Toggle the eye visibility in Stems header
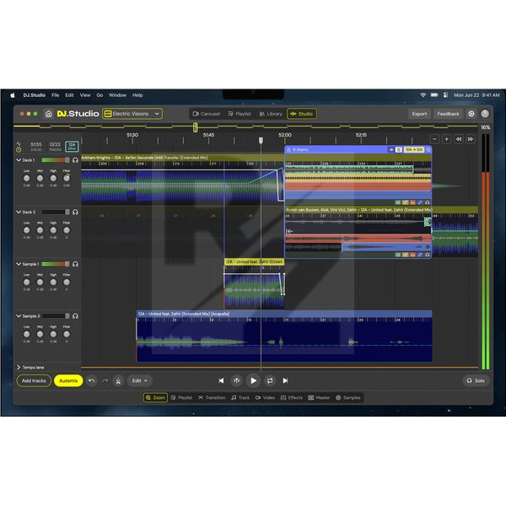 tap(391, 150)
